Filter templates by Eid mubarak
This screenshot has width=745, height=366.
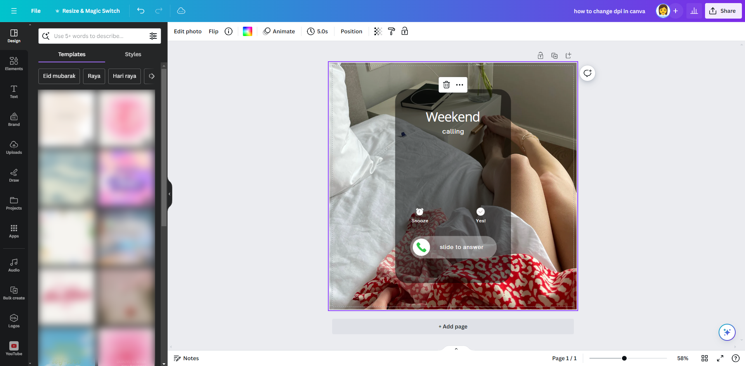click(x=59, y=76)
